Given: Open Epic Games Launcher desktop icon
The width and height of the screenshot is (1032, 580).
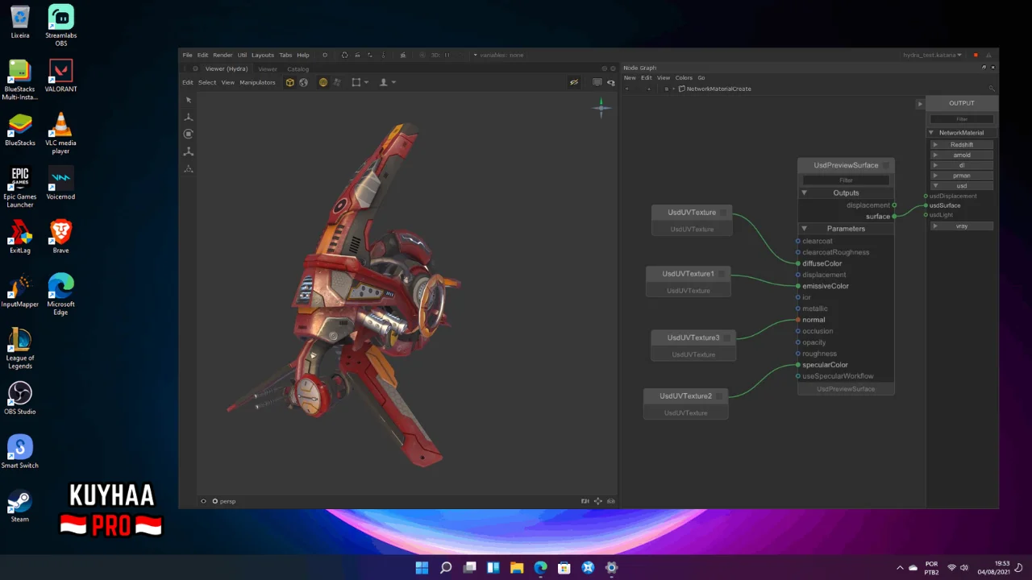Looking at the screenshot, I should [x=20, y=187].
